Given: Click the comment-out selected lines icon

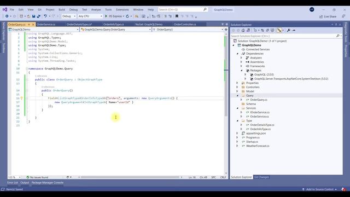Looking at the screenshot, I should tap(165, 16).
